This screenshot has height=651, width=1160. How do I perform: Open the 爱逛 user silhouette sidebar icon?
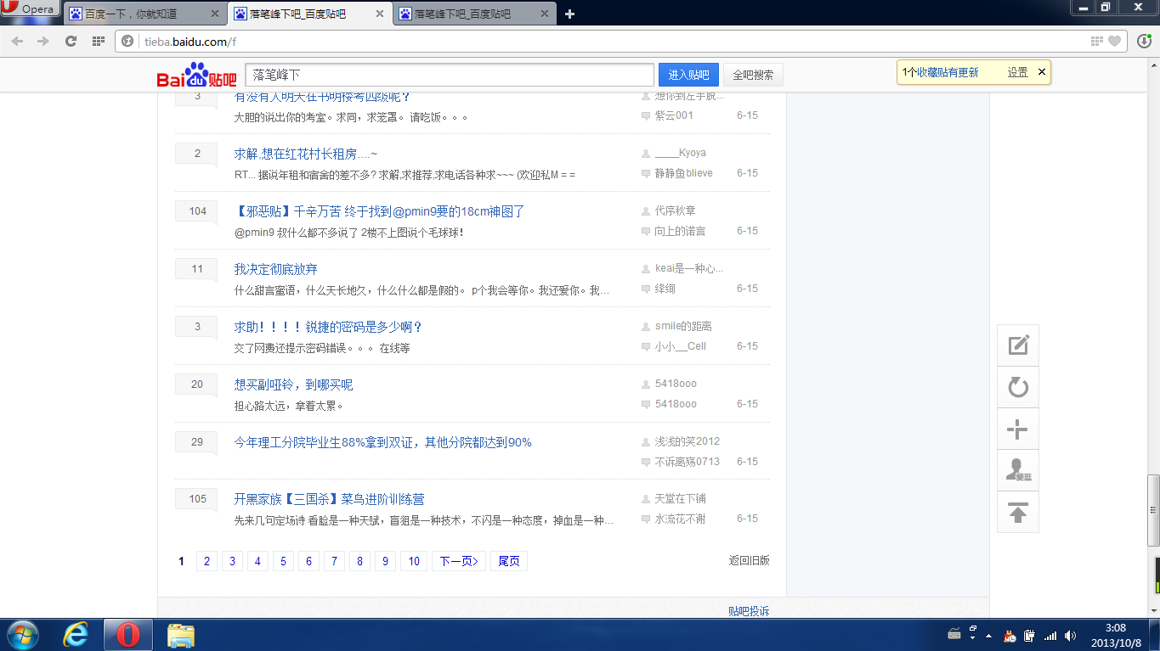tap(1018, 470)
